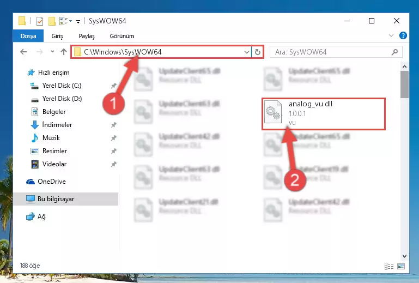The height and width of the screenshot is (283, 419).
Task: Click the Müzik note icon
Action: pyautogui.click(x=34, y=138)
